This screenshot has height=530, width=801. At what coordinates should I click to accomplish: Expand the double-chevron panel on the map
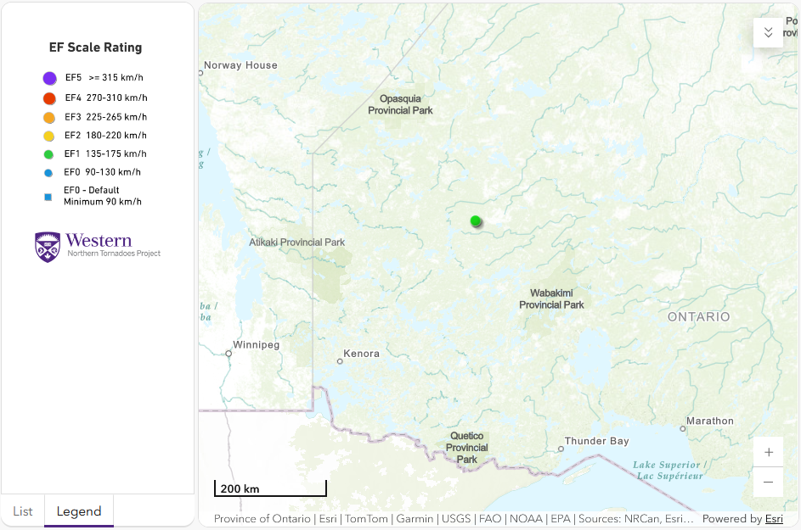click(x=768, y=32)
